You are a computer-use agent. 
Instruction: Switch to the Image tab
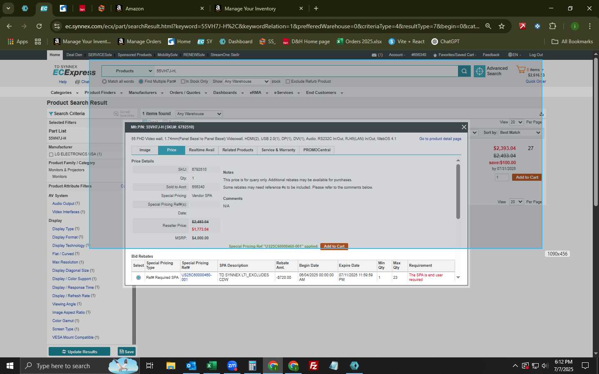click(x=145, y=150)
